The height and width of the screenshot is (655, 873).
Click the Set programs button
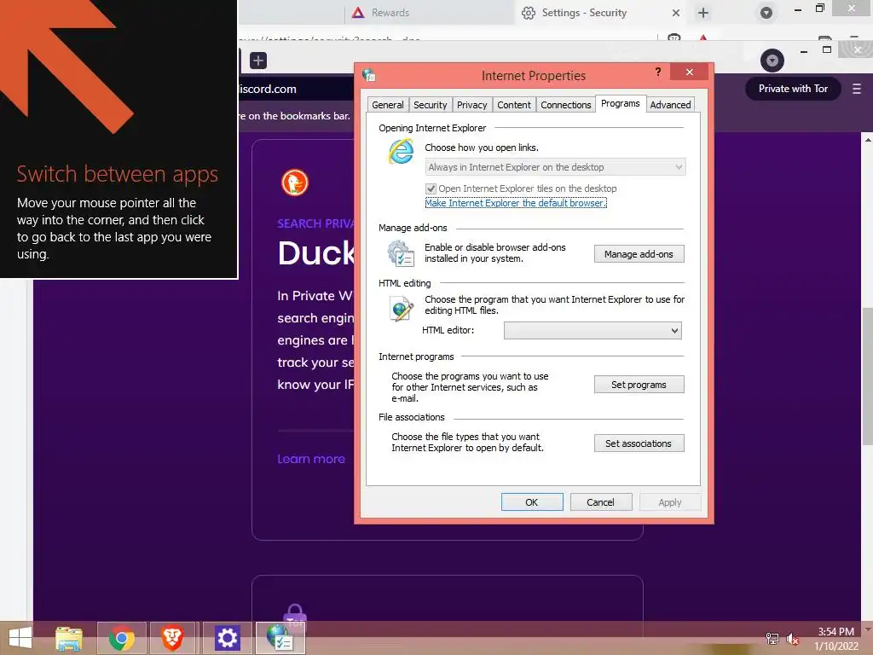coord(639,385)
